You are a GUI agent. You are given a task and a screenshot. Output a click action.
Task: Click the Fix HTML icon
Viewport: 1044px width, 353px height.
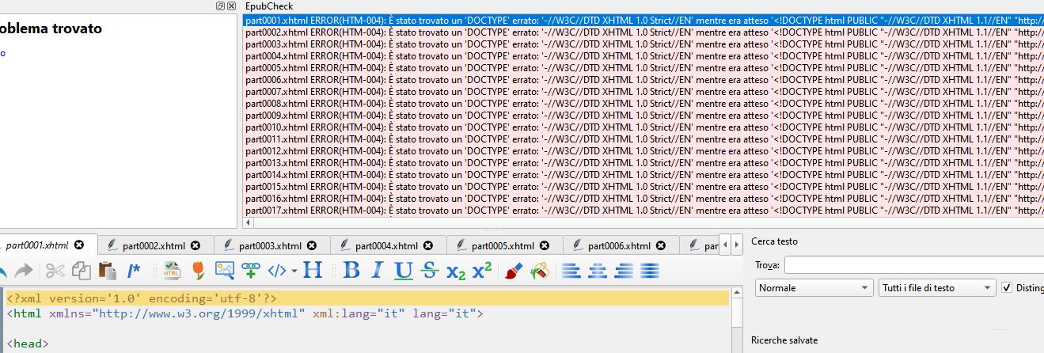tap(172, 271)
